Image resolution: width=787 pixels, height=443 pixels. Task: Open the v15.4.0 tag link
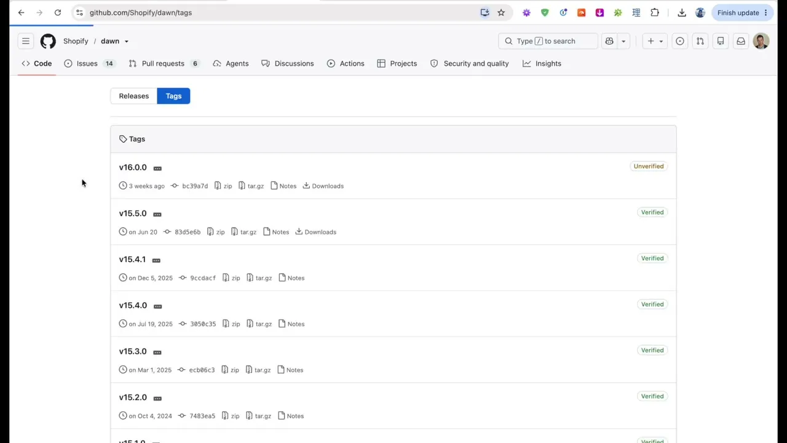(133, 306)
